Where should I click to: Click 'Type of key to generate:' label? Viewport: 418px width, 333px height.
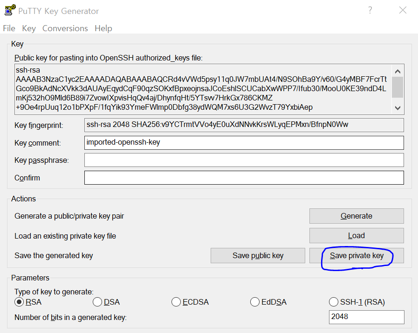54,292
